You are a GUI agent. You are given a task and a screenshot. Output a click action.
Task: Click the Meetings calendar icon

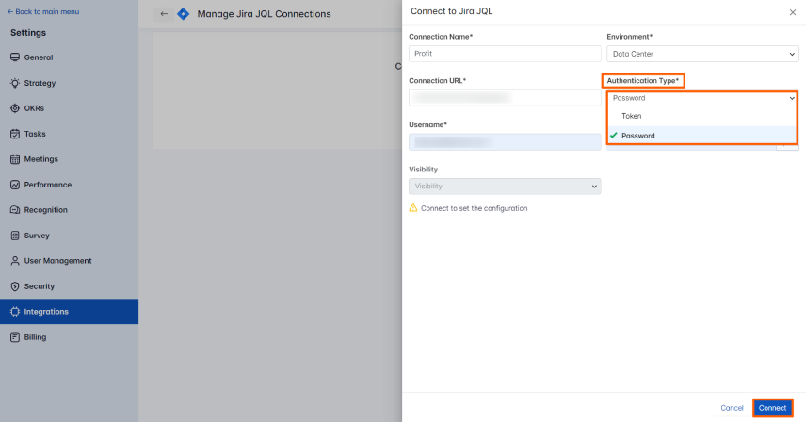click(x=15, y=159)
